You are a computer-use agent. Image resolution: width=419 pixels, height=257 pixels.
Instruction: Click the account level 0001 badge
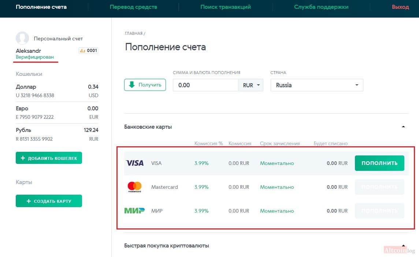[x=88, y=51]
